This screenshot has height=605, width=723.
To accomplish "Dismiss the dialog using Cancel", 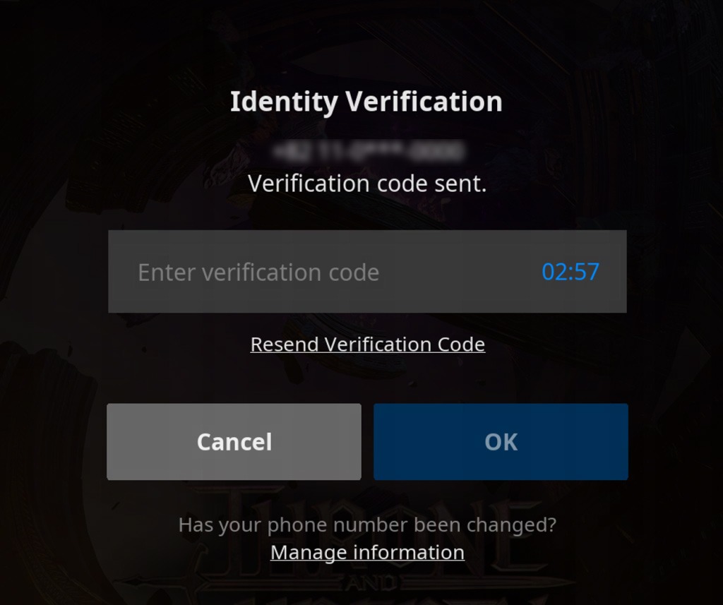I will point(234,442).
